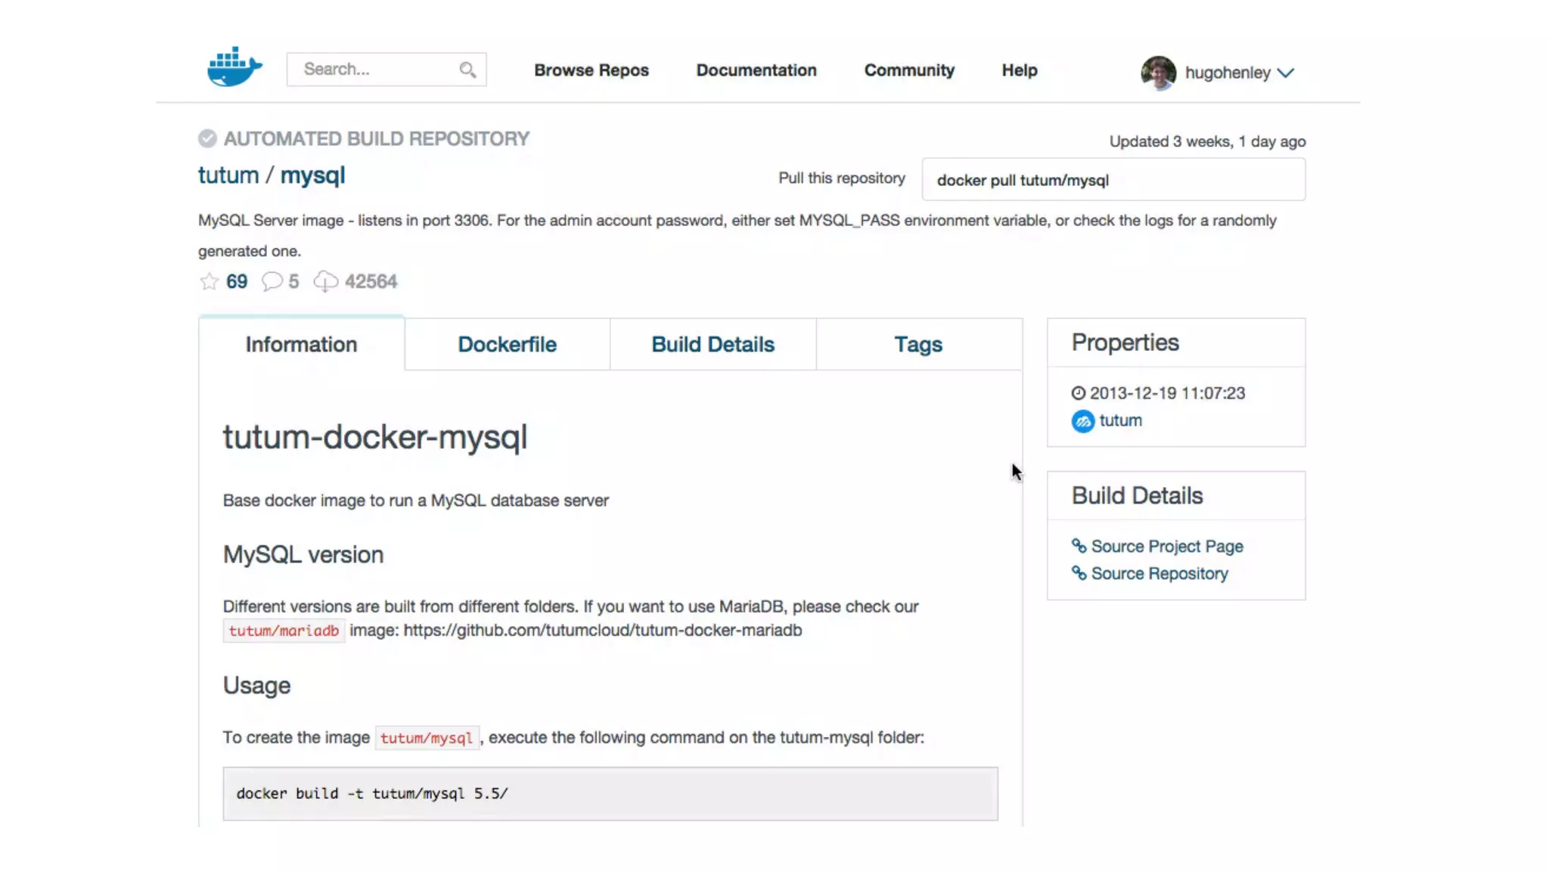Click the Docker whale logo
The width and height of the screenshot is (1549, 871).
pos(234,67)
